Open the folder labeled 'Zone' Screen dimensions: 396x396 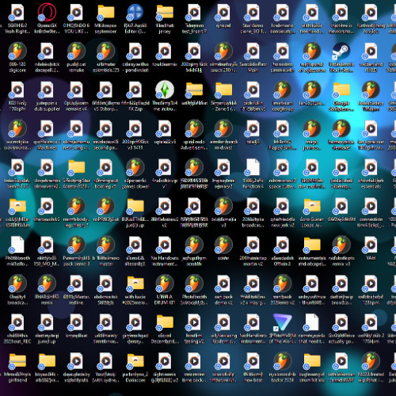pos(223,89)
